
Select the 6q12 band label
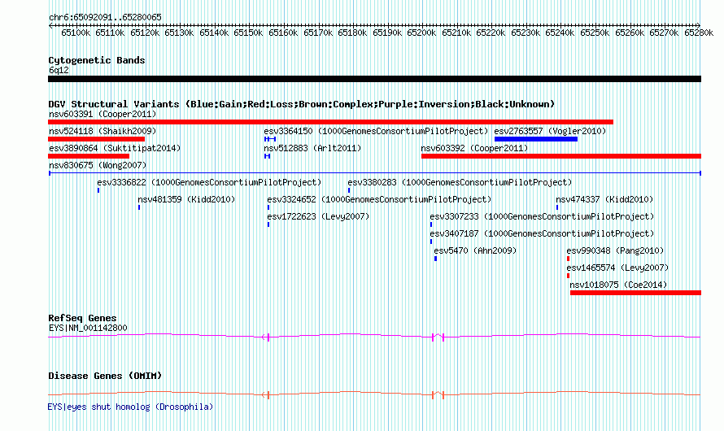point(59,71)
